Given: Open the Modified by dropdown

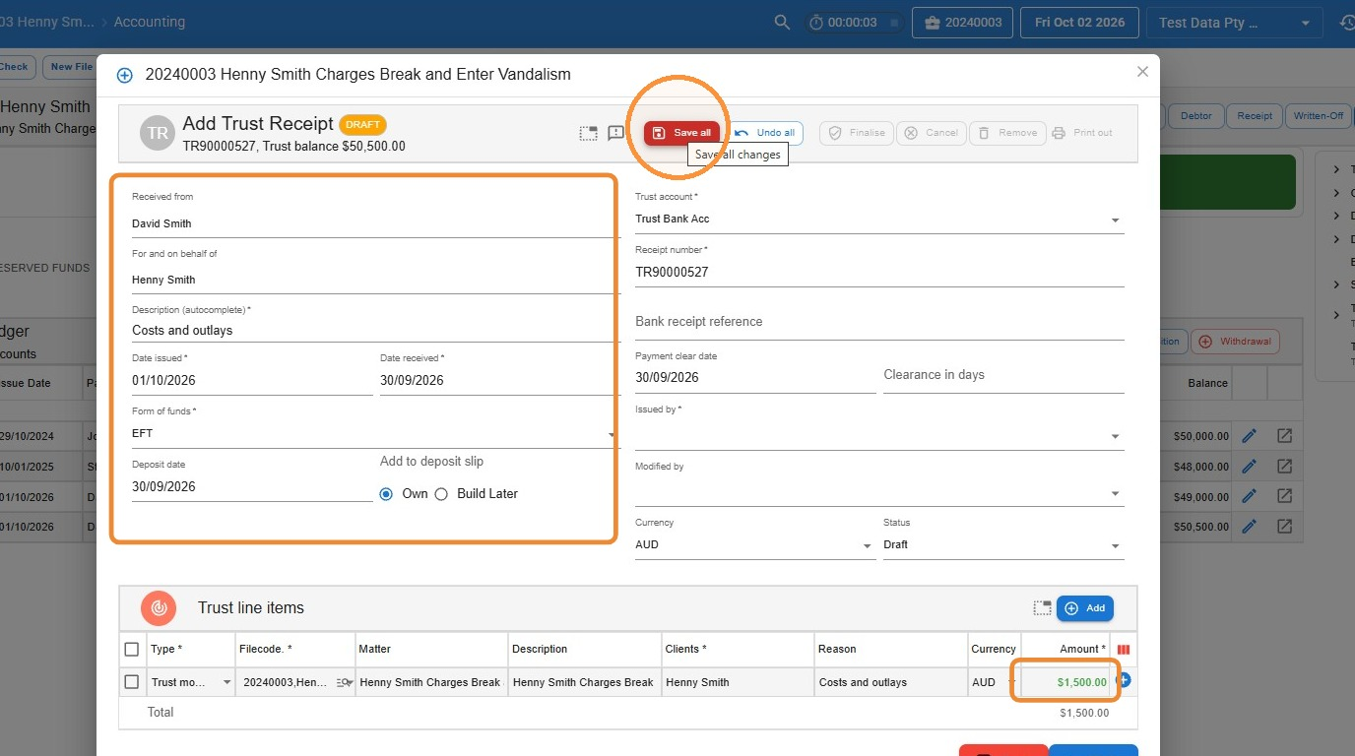Looking at the screenshot, I should coord(878,493).
